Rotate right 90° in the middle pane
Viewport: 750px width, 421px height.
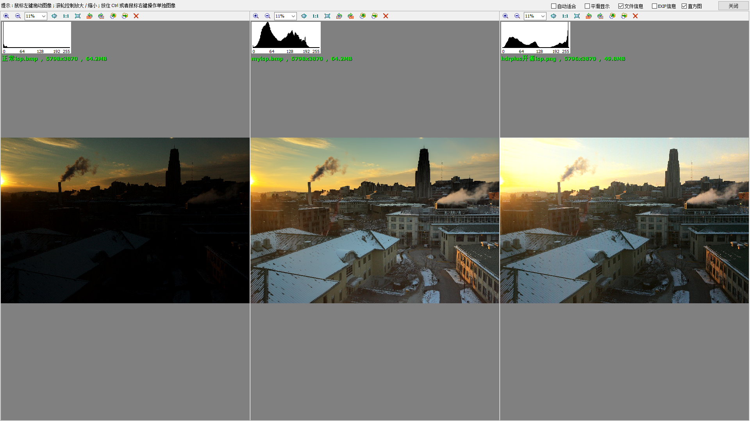coord(351,16)
